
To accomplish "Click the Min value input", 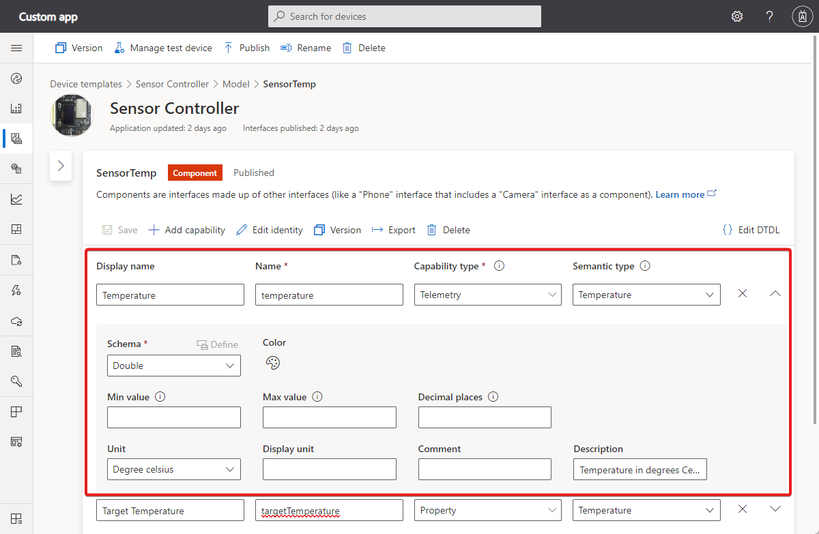I will tap(174, 417).
